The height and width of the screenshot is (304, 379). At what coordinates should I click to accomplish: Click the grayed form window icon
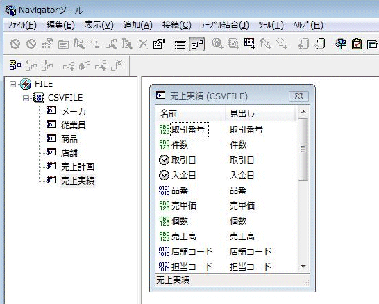[x=63, y=44]
